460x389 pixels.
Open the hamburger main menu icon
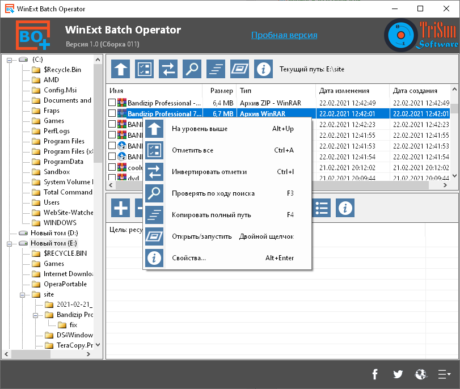pyautogui.click(x=444, y=374)
